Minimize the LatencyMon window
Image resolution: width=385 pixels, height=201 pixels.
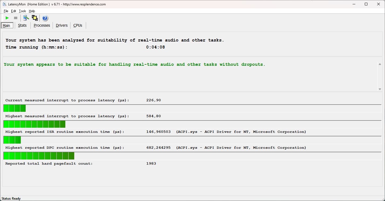coord(354,4)
